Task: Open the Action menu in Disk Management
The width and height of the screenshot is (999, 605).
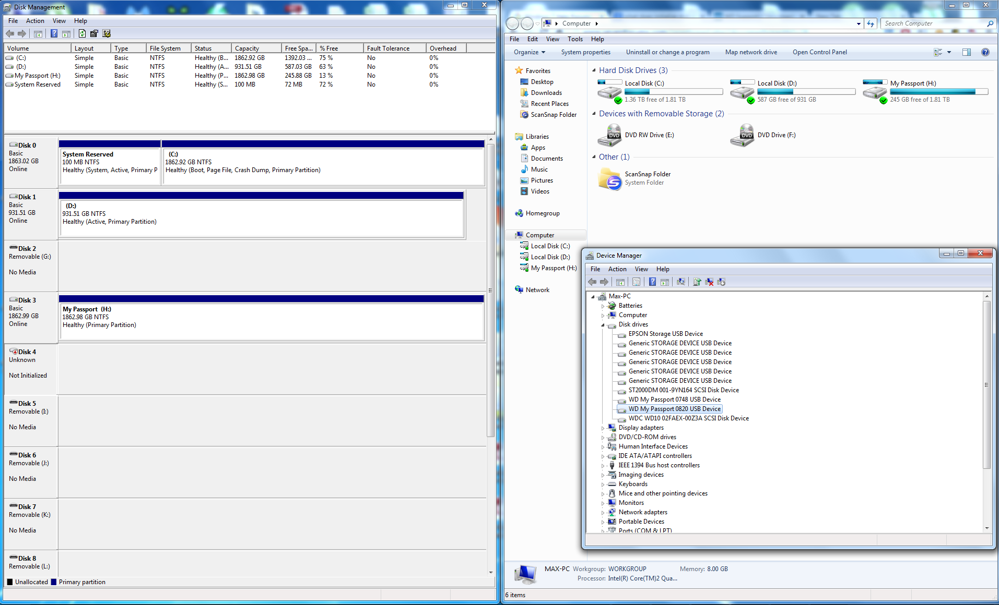Action: (35, 21)
